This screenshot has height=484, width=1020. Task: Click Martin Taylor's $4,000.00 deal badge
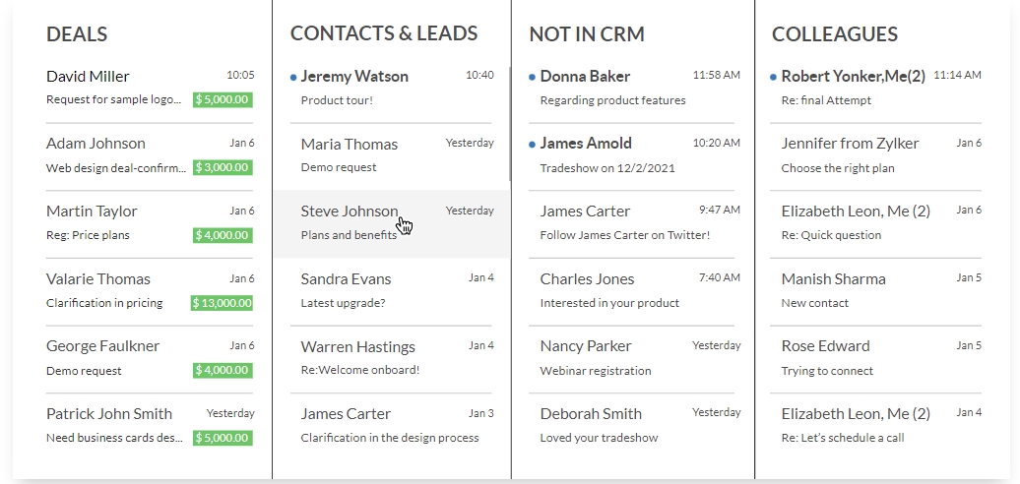click(x=223, y=235)
